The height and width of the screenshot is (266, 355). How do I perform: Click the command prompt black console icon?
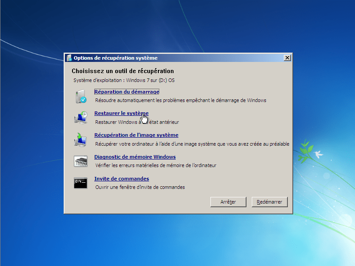[x=81, y=183]
